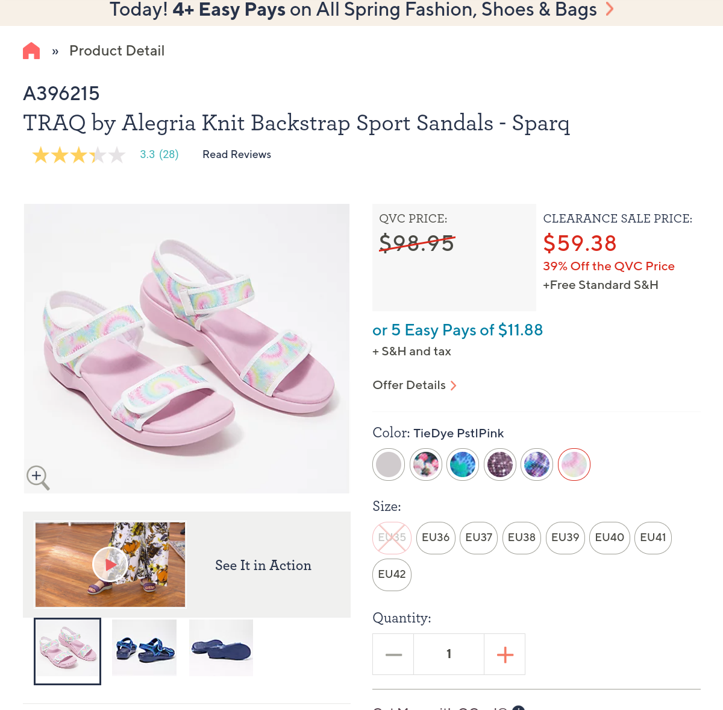Click the star rating icons
The width and height of the screenshot is (723, 710).
tap(78, 155)
